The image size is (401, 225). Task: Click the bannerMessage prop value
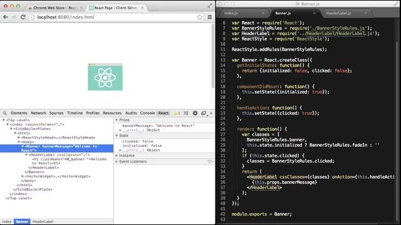tap(175, 126)
